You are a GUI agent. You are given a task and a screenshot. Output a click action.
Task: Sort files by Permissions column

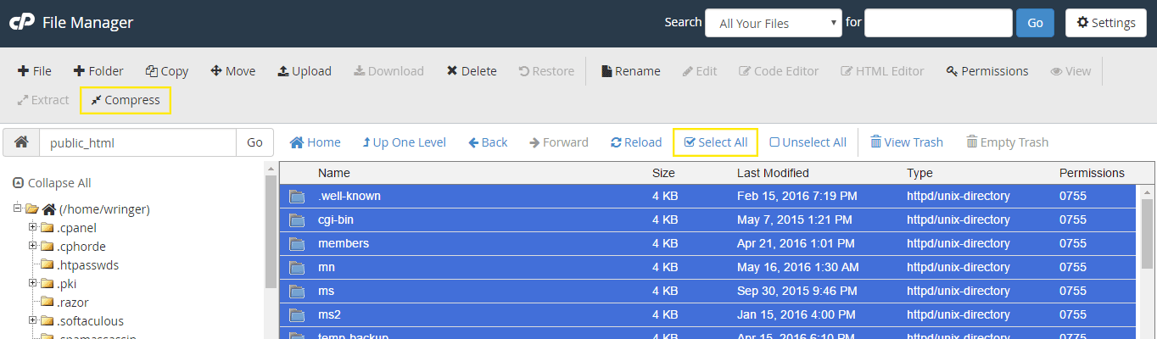click(1092, 173)
